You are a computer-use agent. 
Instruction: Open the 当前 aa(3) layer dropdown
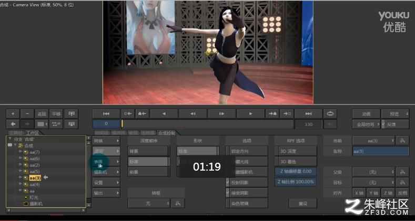(x=374, y=141)
